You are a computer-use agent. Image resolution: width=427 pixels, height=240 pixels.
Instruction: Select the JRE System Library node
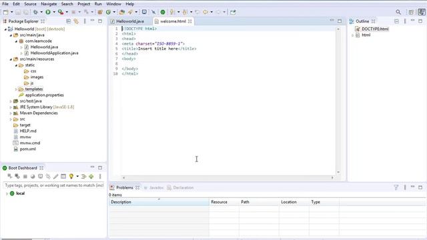(x=47, y=107)
